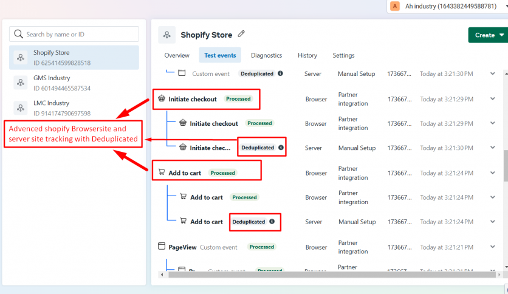This screenshot has height=294, width=508.
Task: Click the PageView event name
Action: point(182,247)
